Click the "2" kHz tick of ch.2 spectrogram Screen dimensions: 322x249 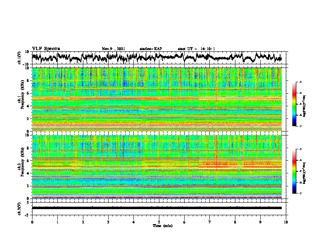pyautogui.click(x=28, y=186)
